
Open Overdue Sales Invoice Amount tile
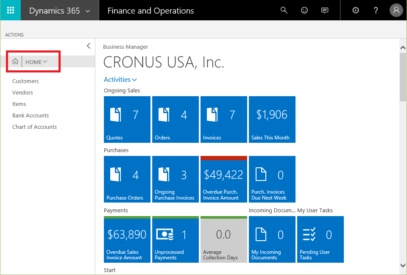[127, 239]
